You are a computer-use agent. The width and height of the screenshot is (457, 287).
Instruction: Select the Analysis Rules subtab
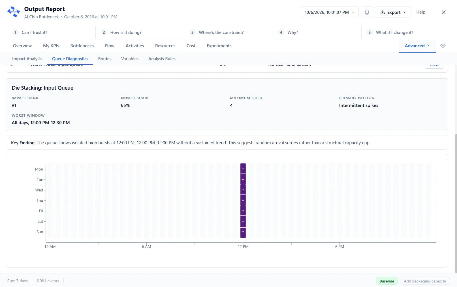tap(162, 59)
